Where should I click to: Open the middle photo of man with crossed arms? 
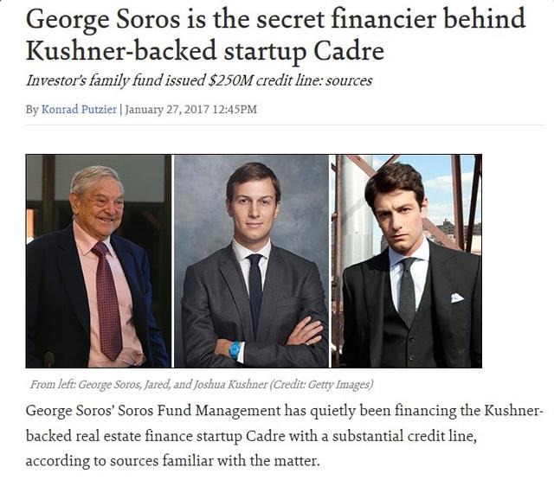click(252, 260)
